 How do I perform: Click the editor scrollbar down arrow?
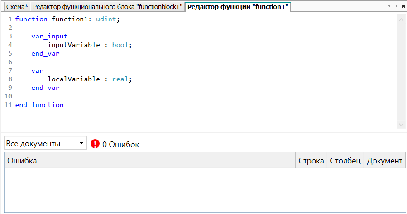401,125
